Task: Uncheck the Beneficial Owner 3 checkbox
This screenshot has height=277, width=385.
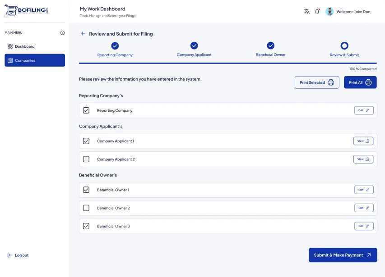Action: [x=86, y=226]
